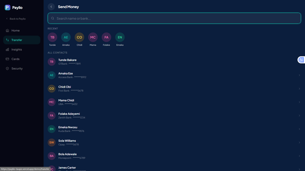The image size is (305, 171).
Task: Select recent contact avatar FA Folake
Action: pos(106,37)
